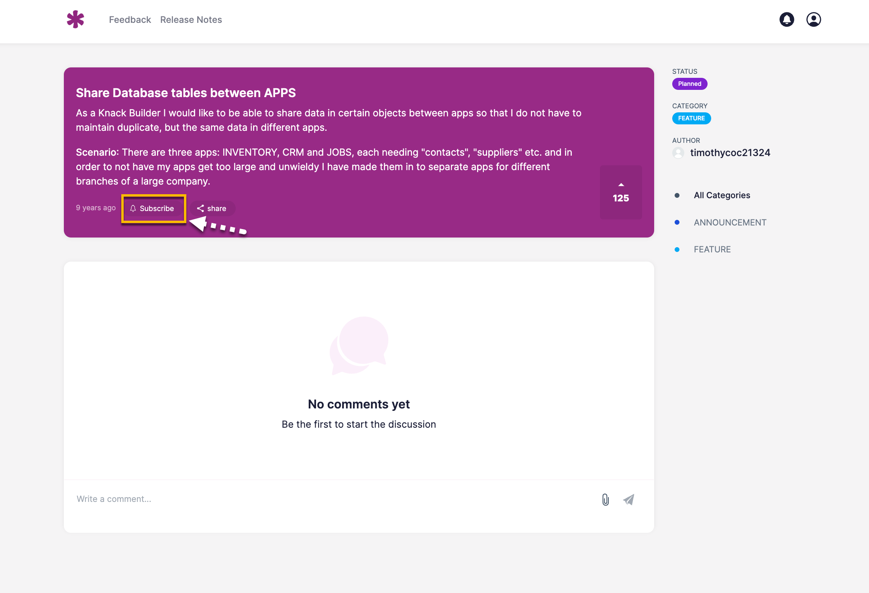Screen dimensions: 869x593
Task: Open author timothycoc21324 profile link
Action: 730,153
